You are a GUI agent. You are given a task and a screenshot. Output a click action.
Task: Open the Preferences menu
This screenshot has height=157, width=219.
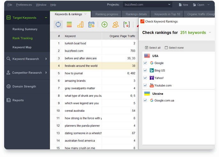(x=24, y=5)
